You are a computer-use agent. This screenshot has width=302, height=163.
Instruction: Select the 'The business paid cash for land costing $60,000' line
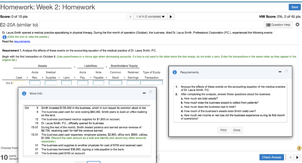tap(94, 113)
